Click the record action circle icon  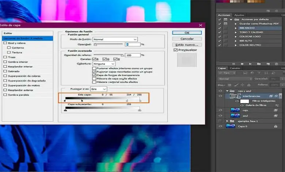[242, 64]
